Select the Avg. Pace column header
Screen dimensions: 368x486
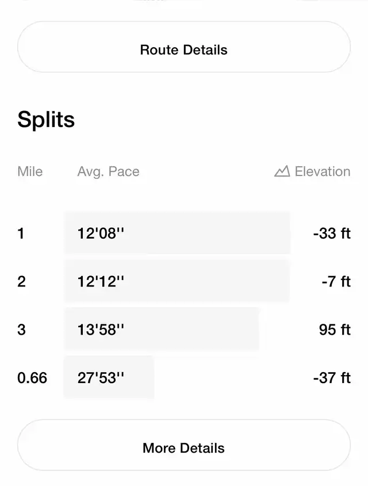click(x=108, y=171)
